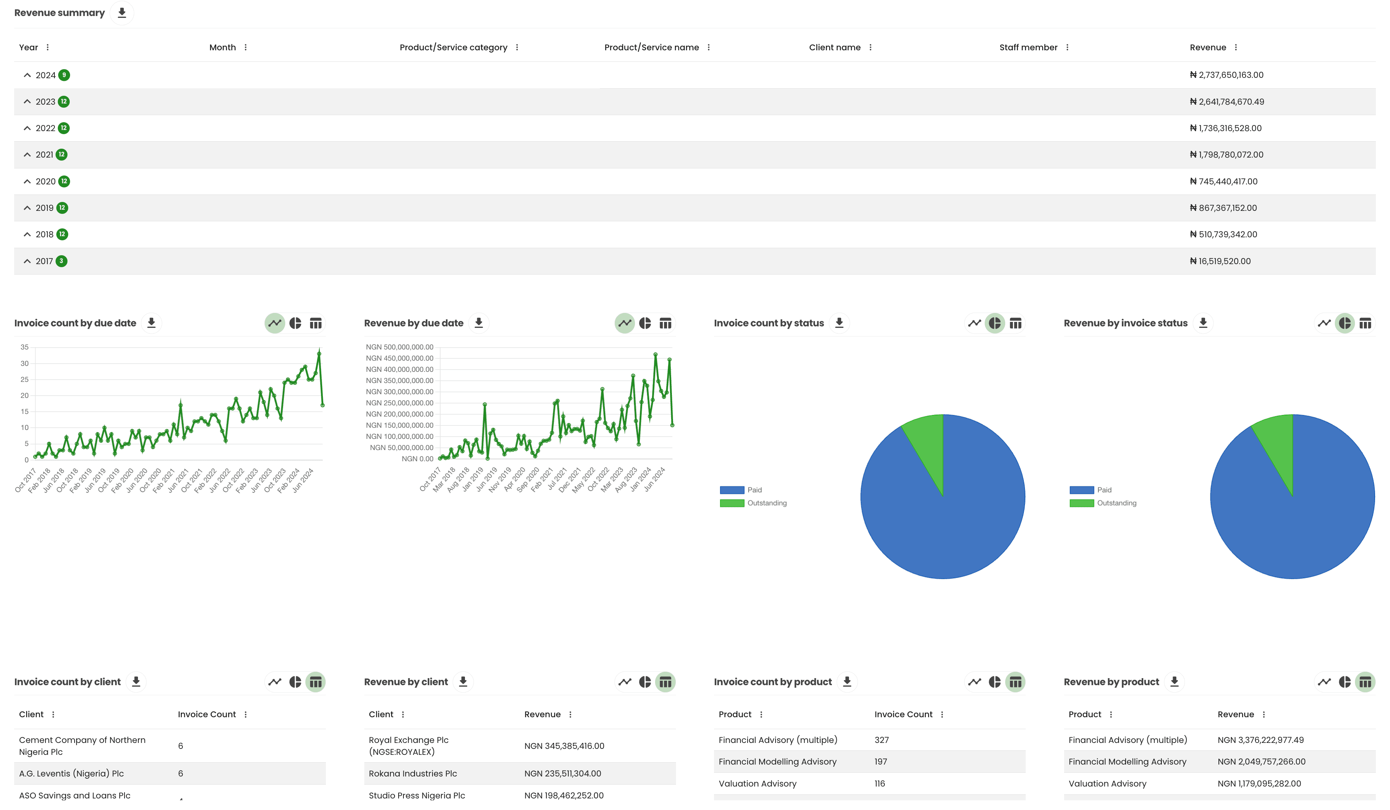Open Revenue column menu in Revenue by product
Image resolution: width=1390 pixels, height=810 pixels.
coord(1264,715)
